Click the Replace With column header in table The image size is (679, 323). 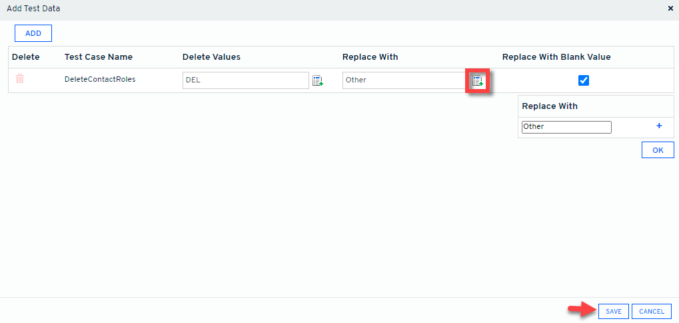[370, 57]
